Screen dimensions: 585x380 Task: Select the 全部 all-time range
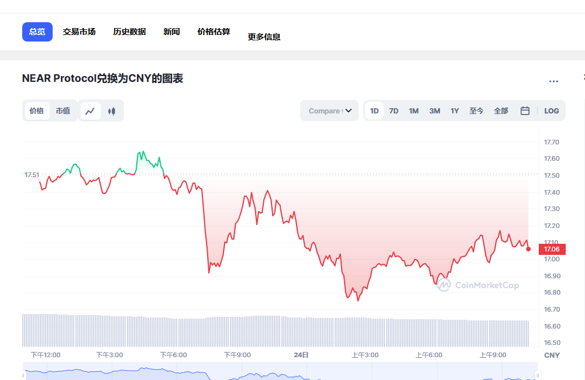[x=501, y=110]
